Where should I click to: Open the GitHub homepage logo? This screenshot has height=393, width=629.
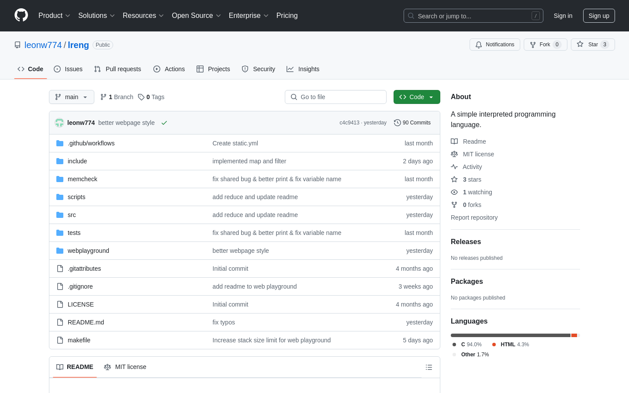[x=21, y=15]
